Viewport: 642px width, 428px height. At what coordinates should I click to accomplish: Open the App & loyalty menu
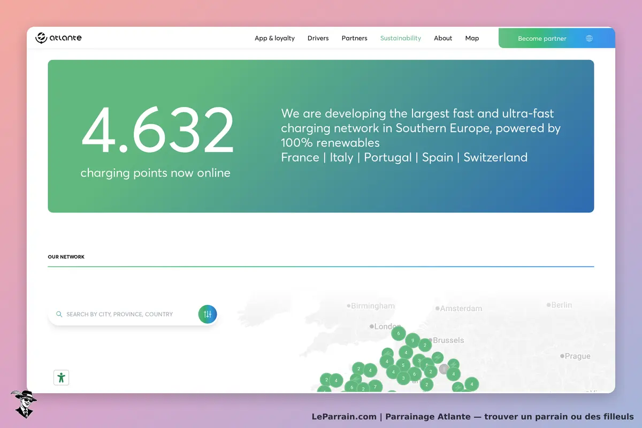pyautogui.click(x=274, y=39)
